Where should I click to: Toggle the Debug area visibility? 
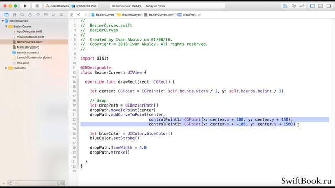point(321,6)
